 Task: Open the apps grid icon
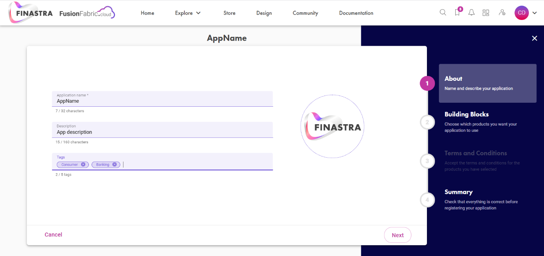click(x=486, y=13)
